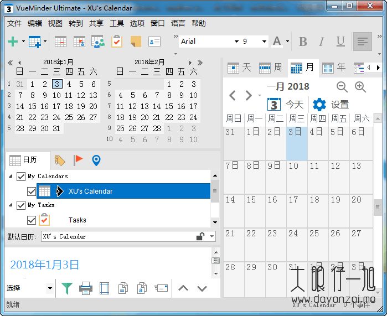Open the 编辑 menu
This screenshot has height=316, width=387.
(35, 23)
